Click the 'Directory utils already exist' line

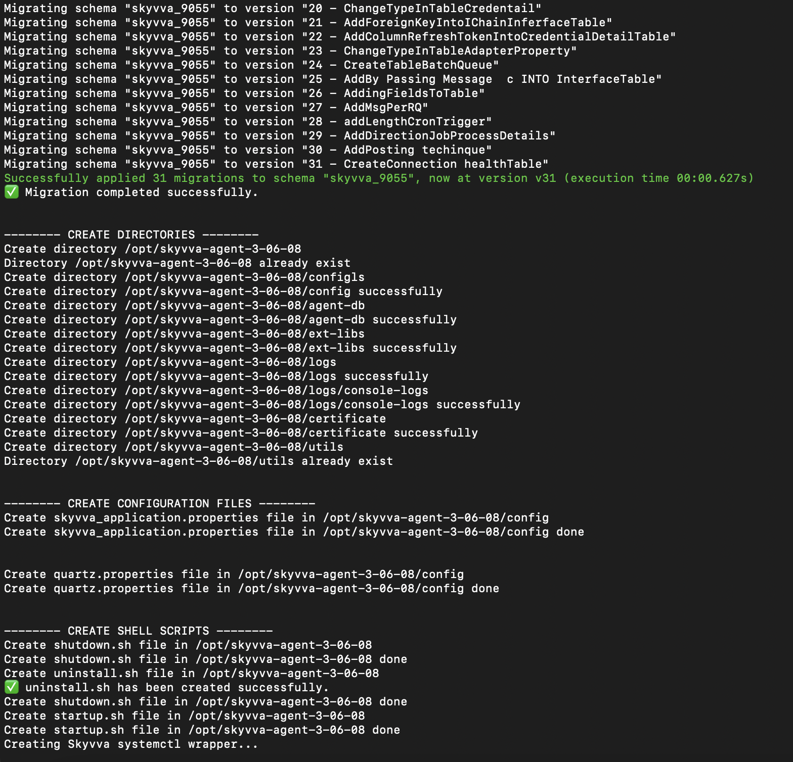[199, 461]
